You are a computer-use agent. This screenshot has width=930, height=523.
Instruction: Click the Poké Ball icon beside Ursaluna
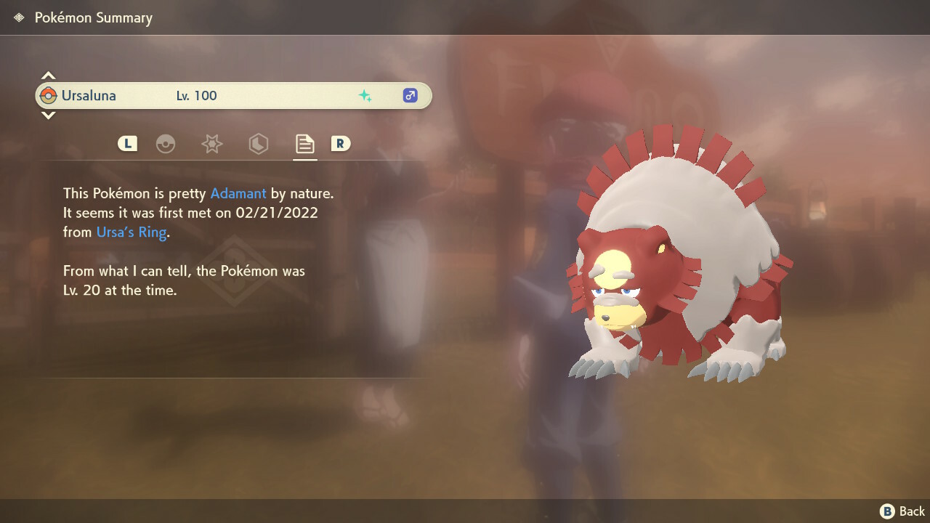pos(48,95)
